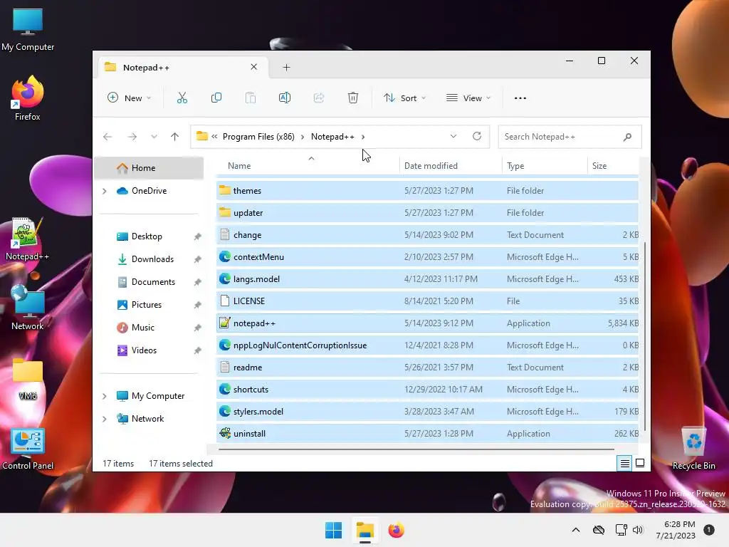Open Desktop in navigation pane
This screenshot has width=729, height=547.
click(x=147, y=236)
